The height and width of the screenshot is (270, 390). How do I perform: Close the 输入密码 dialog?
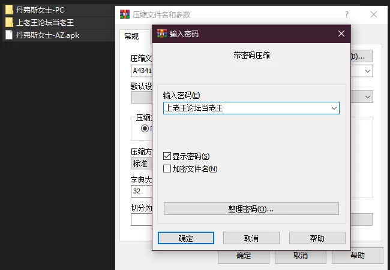tap(341, 34)
